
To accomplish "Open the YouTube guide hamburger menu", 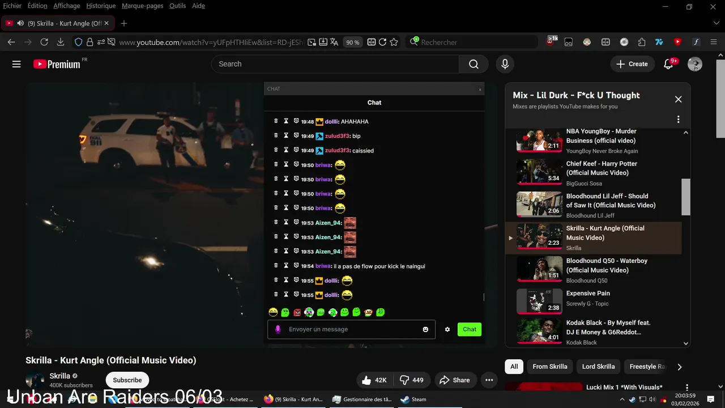I will [16, 64].
